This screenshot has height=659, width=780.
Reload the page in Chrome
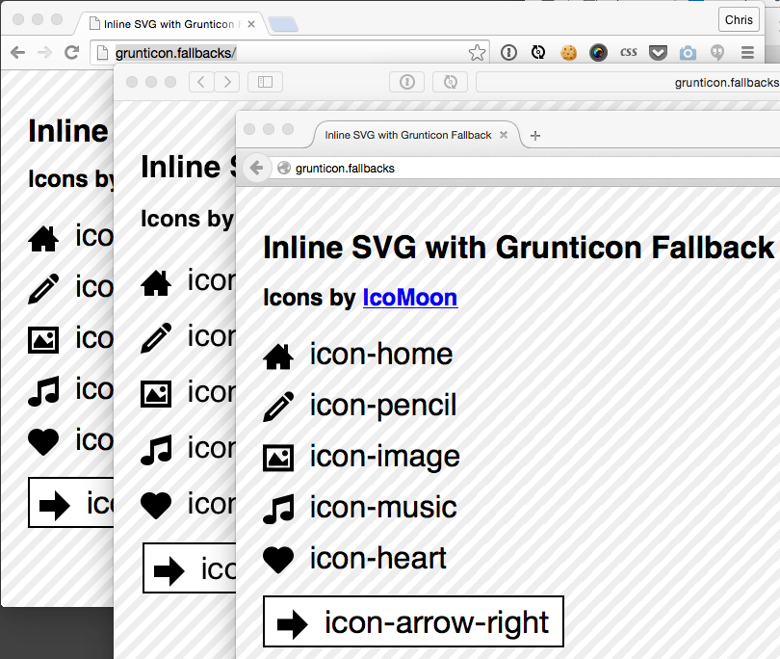72,52
